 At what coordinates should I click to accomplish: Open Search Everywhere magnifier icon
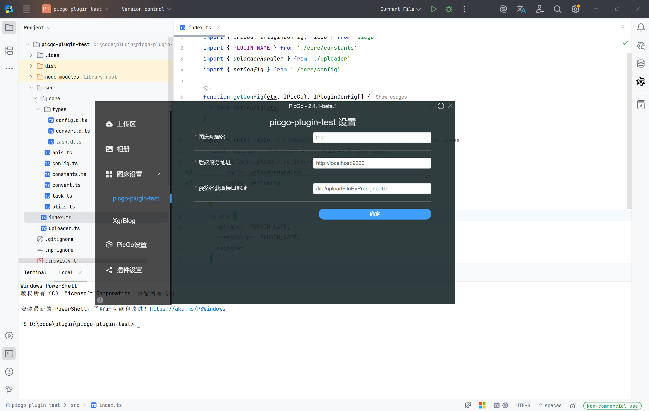pos(557,9)
